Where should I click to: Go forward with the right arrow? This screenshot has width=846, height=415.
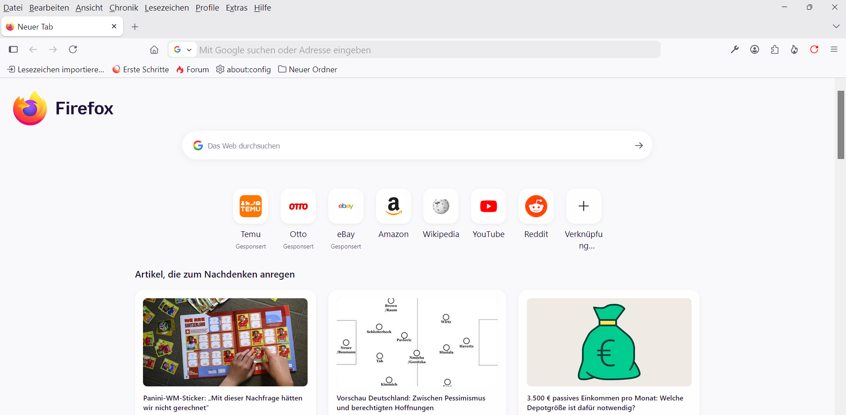pyautogui.click(x=53, y=49)
